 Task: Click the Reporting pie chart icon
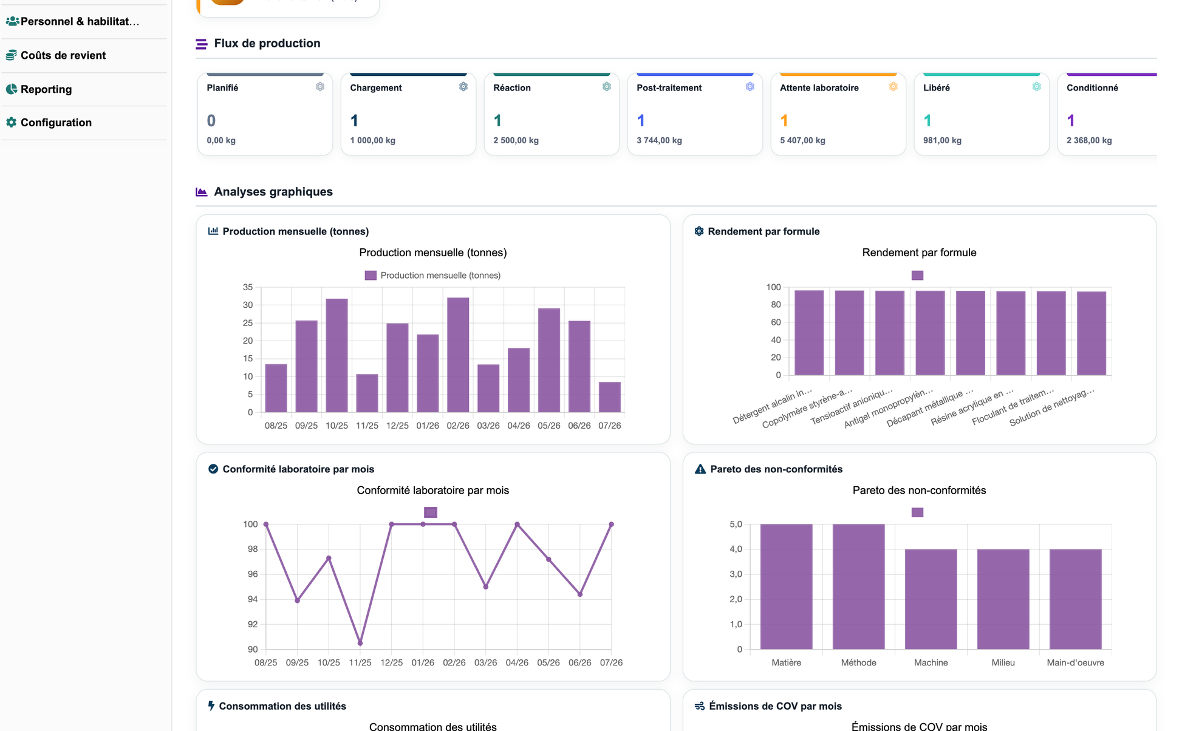point(12,89)
